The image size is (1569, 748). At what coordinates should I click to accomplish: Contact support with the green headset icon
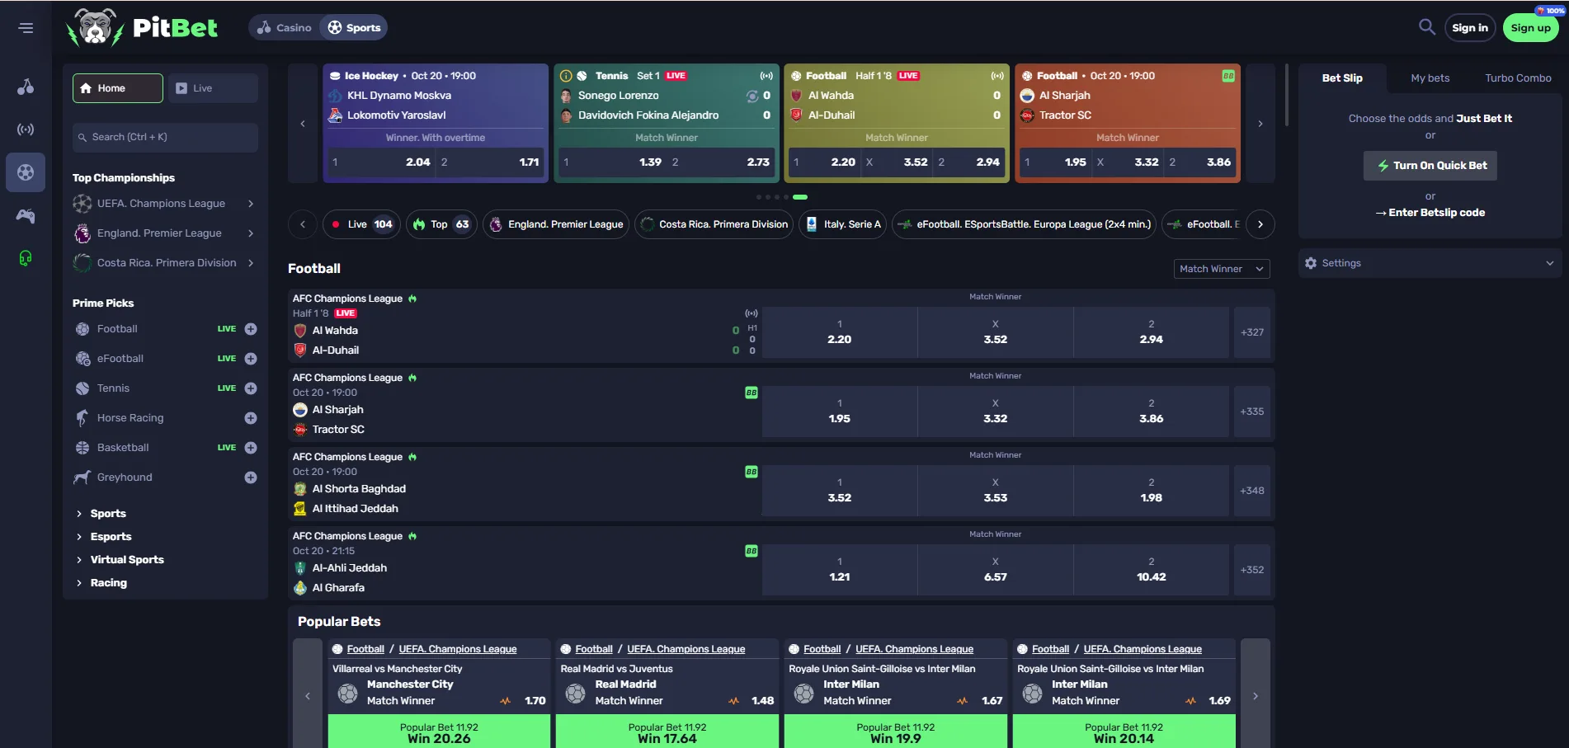[26, 258]
